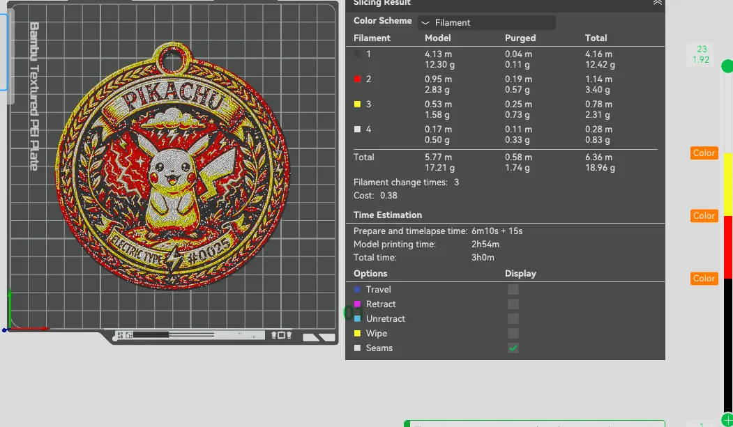Click the white Seams legend swatch

click(357, 348)
